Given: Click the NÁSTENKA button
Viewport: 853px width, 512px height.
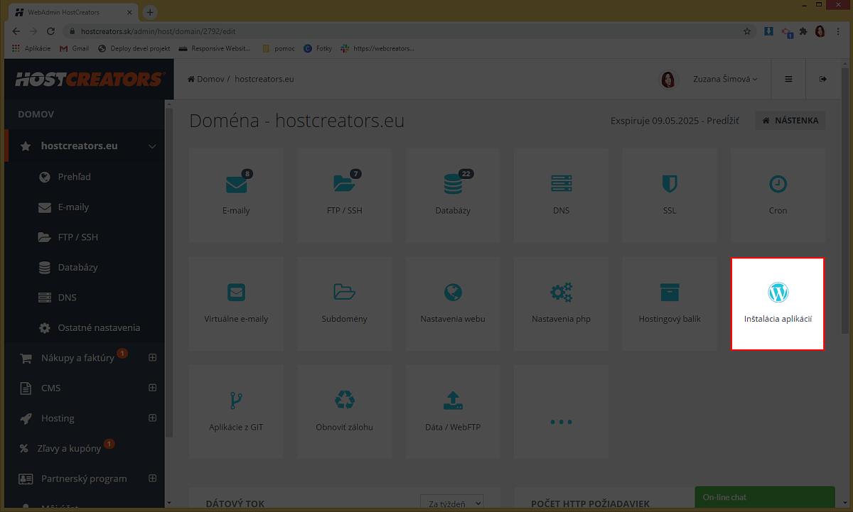Looking at the screenshot, I should coord(790,121).
